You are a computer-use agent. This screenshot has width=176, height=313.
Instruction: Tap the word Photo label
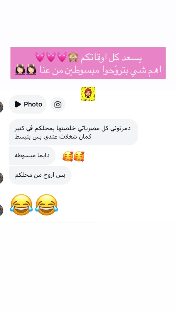[33, 104]
